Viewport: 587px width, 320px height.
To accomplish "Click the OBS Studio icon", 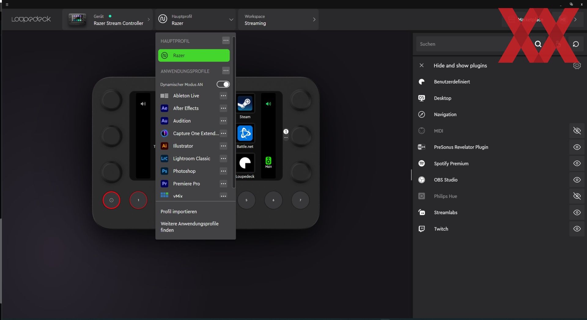I will (x=422, y=180).
